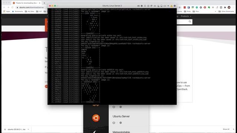The image size is (237, 133).
Task: Open settings gear of VM above Ubuntu Server
Action: pos(120,107)
